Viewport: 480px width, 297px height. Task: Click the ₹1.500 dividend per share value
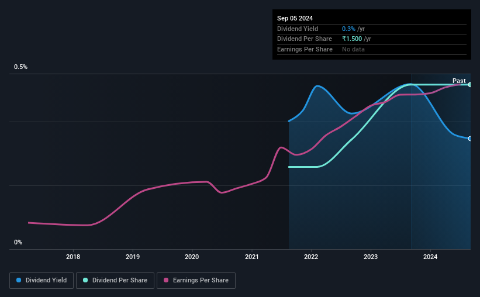352,39
